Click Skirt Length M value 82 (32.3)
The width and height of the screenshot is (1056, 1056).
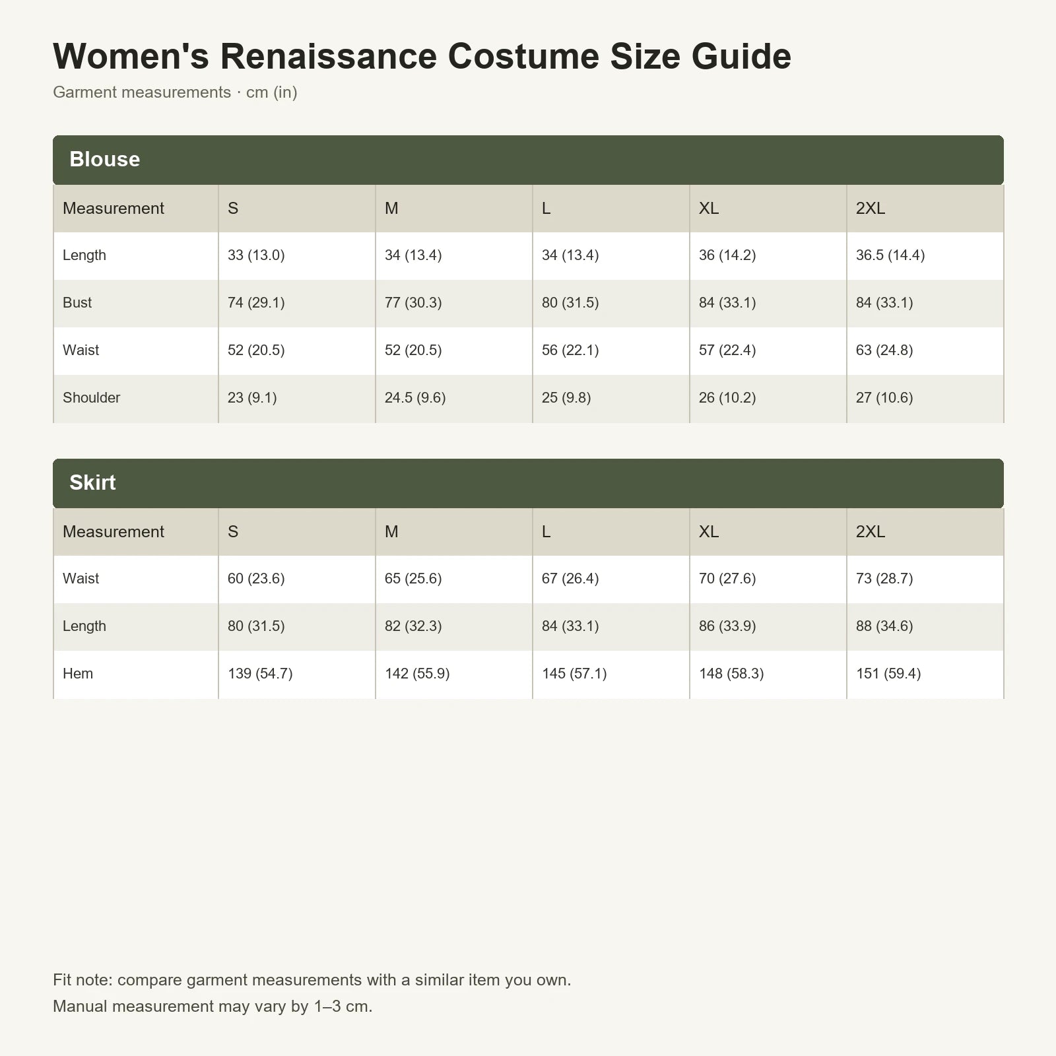(x=413, y=626)
